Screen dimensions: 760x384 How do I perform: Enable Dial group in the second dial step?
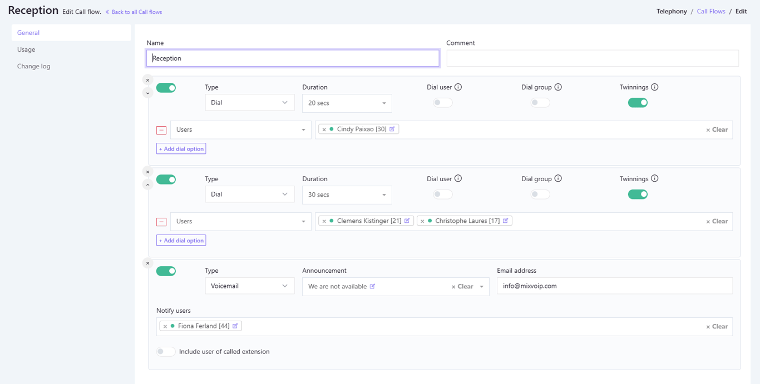(x=540, y=195)
